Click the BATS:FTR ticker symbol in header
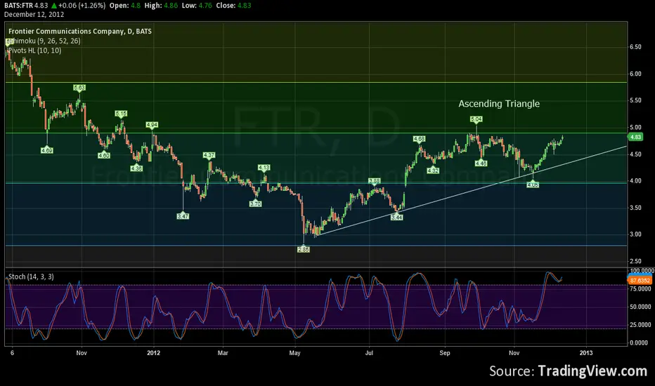This screenshot has height=386, width=655. (18, 6)
